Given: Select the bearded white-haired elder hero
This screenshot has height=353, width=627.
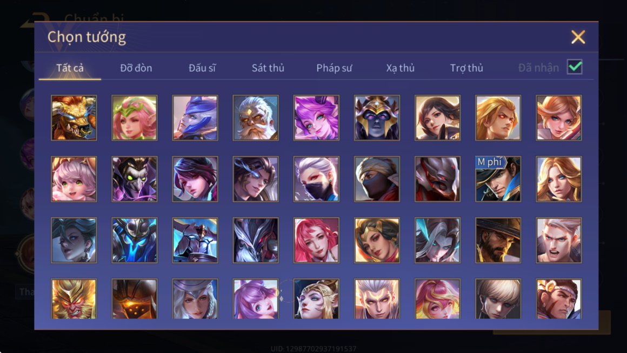Looking at the screenshot, I should point(256,118).
